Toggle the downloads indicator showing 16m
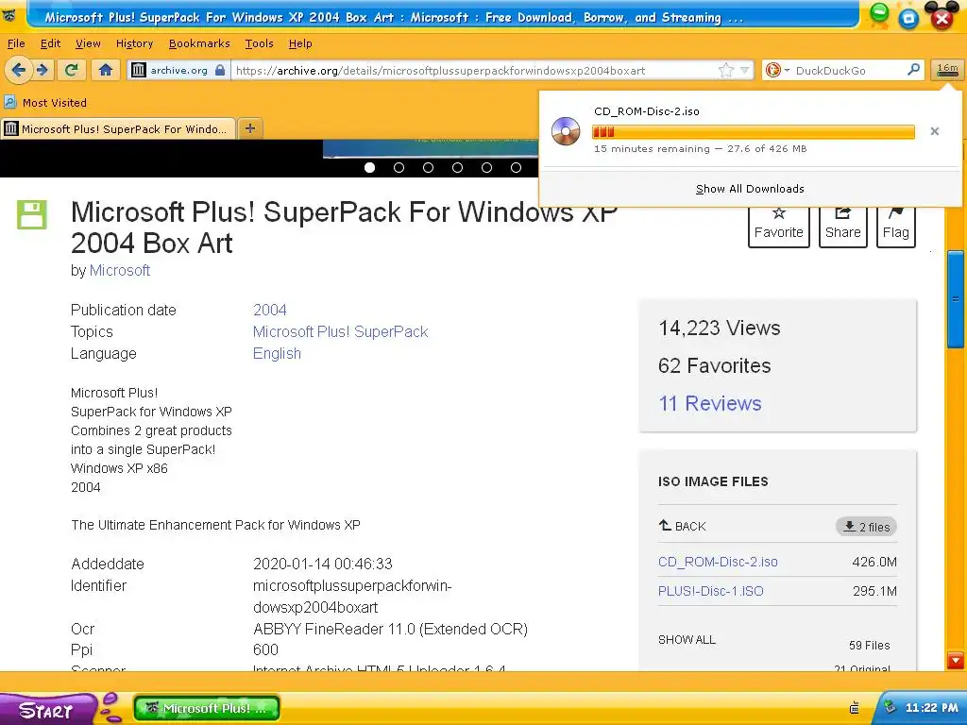The width and height of the screenshot is (967, 725). [x=947, y=70]
